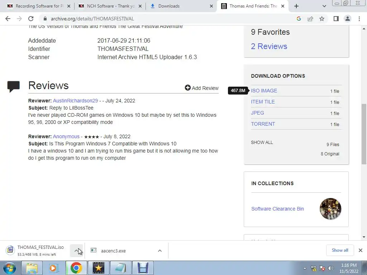367x275 pixels.
Task: Show hidden system tray icons
Action: click(x=305, y=269)
